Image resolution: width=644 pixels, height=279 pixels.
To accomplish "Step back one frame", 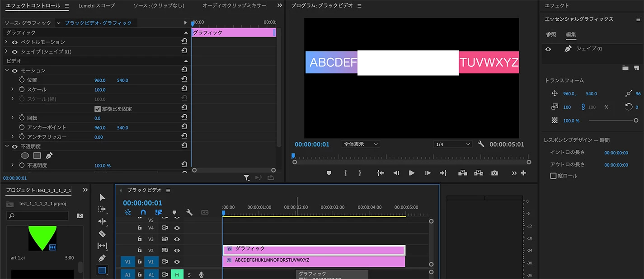I will 396,173.
